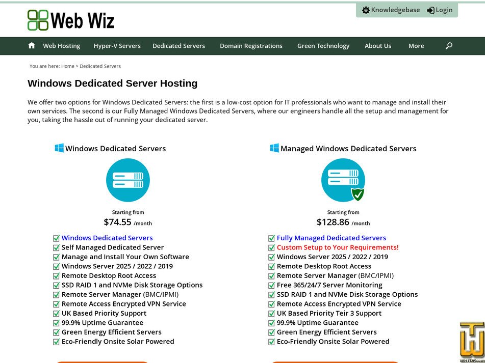The height and width of the screenshot is (363, 485).
Task: Click the home icon in the navigation bar
Action: [31, 45]
